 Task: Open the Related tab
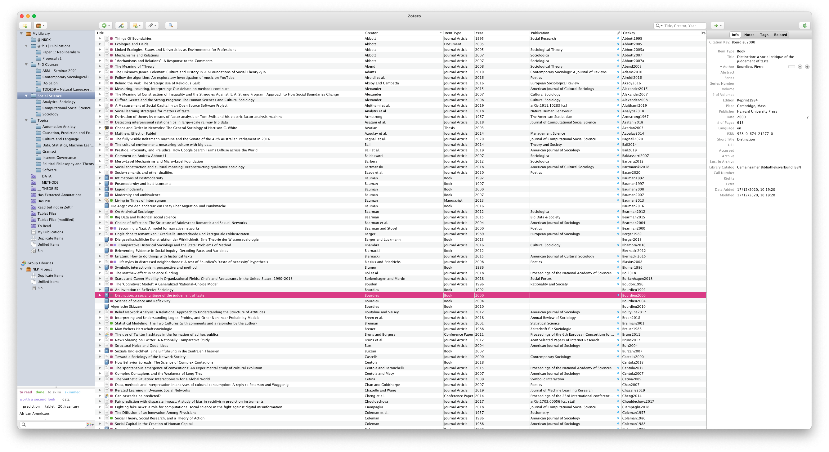click(x=780, y=35)
